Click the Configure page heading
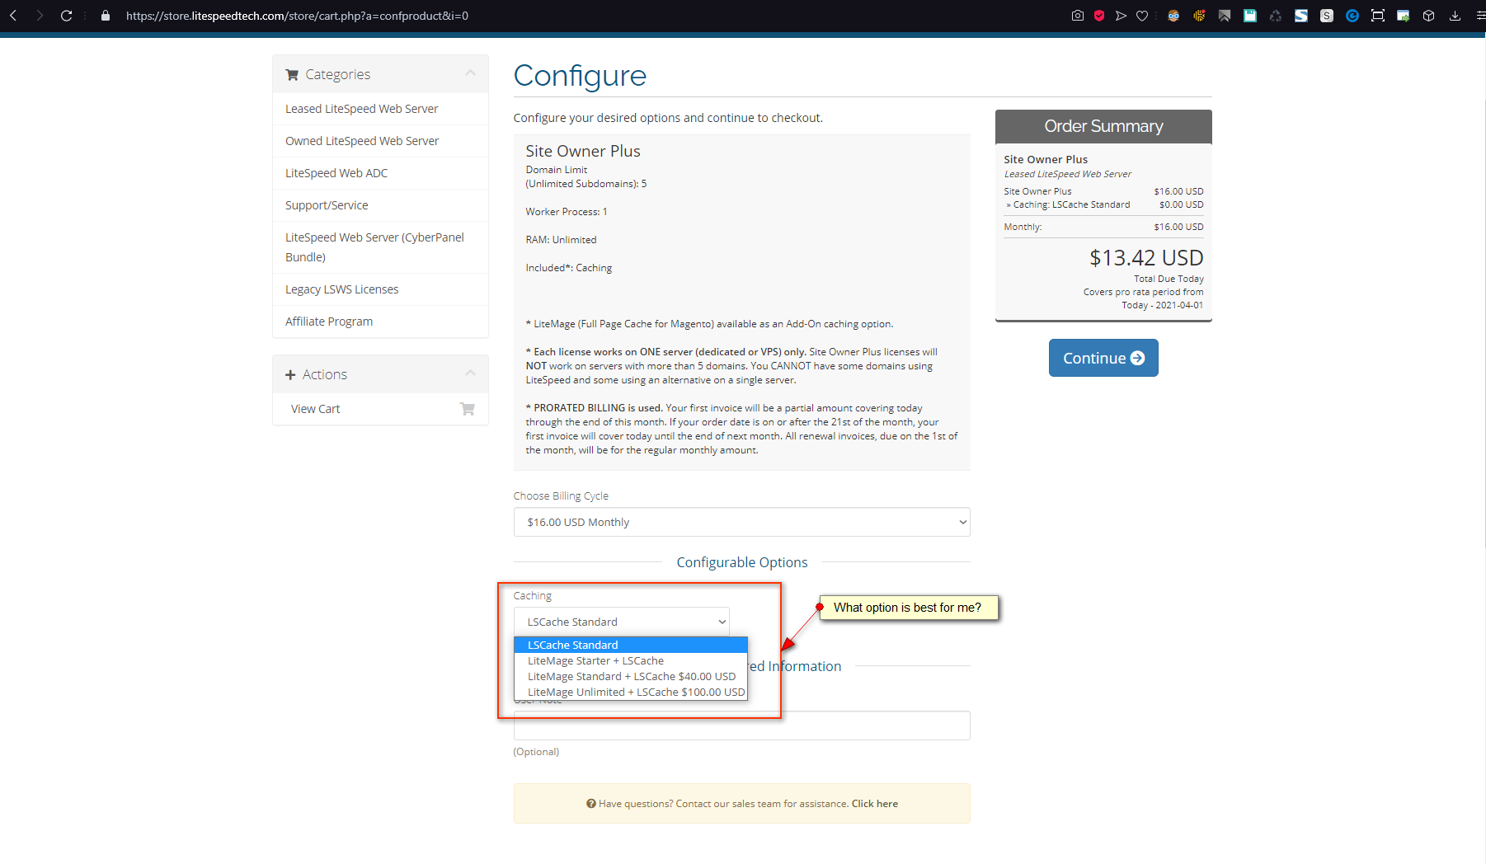Screen dimensions: 1486x864 click(x=580, y=76)
